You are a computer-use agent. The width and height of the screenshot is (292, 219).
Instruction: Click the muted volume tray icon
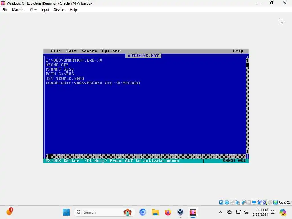click(x=246, y=212)
